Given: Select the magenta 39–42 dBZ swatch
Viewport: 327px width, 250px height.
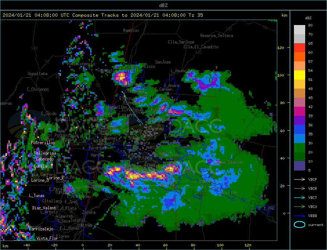Looking at the screenshot, I should 299,111.
